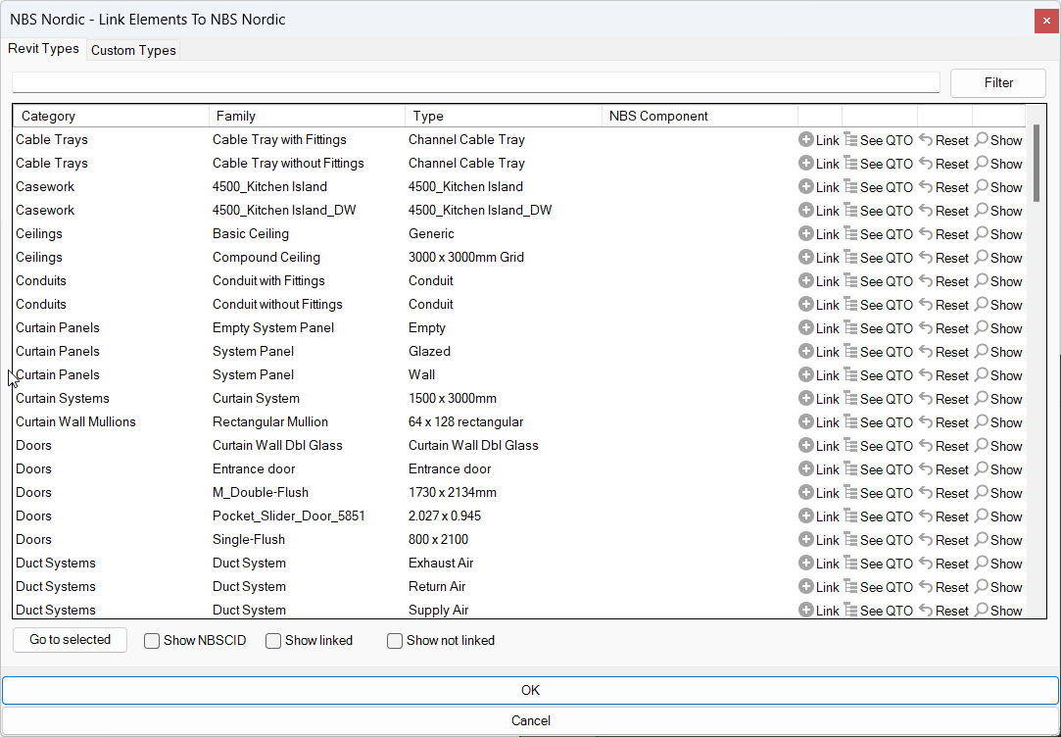Show the Conduit without Fittings row
The width and height of the screenshot is (1061, 737).
tap(998, 305)
